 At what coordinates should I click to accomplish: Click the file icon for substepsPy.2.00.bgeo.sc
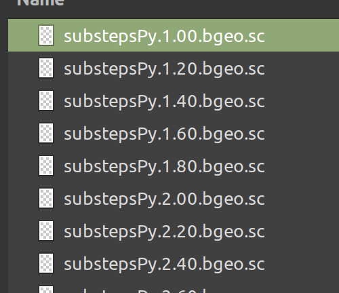click(46, 198)
